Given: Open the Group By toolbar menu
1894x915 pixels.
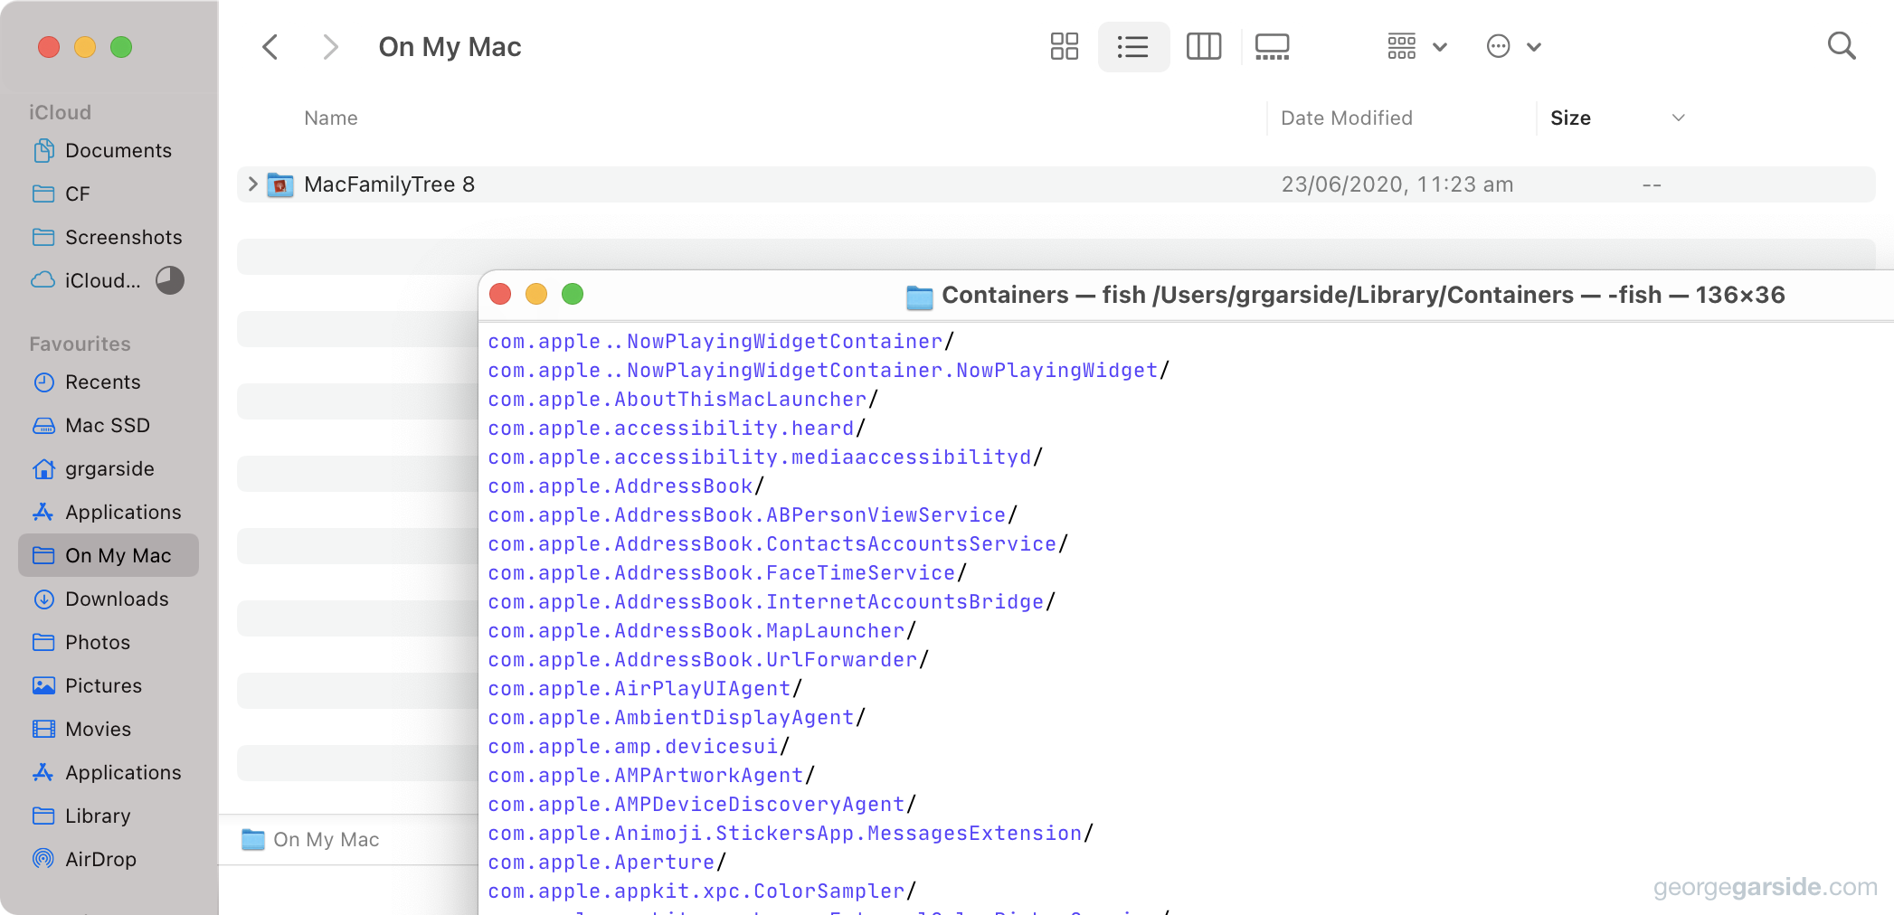Looking at the screenshot, I should (1417, 47).
